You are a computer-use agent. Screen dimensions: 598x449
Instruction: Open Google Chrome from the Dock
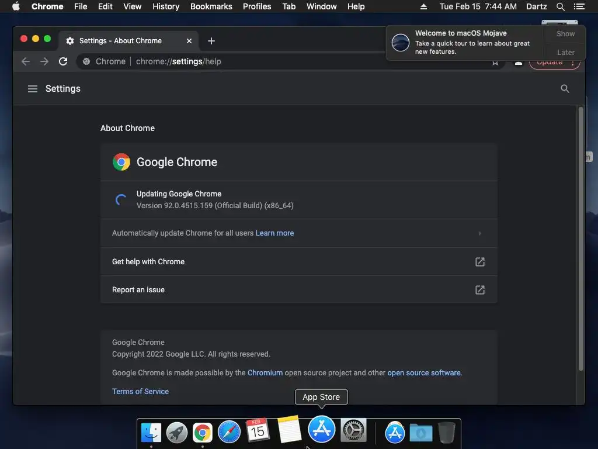[x=203, y=433]
